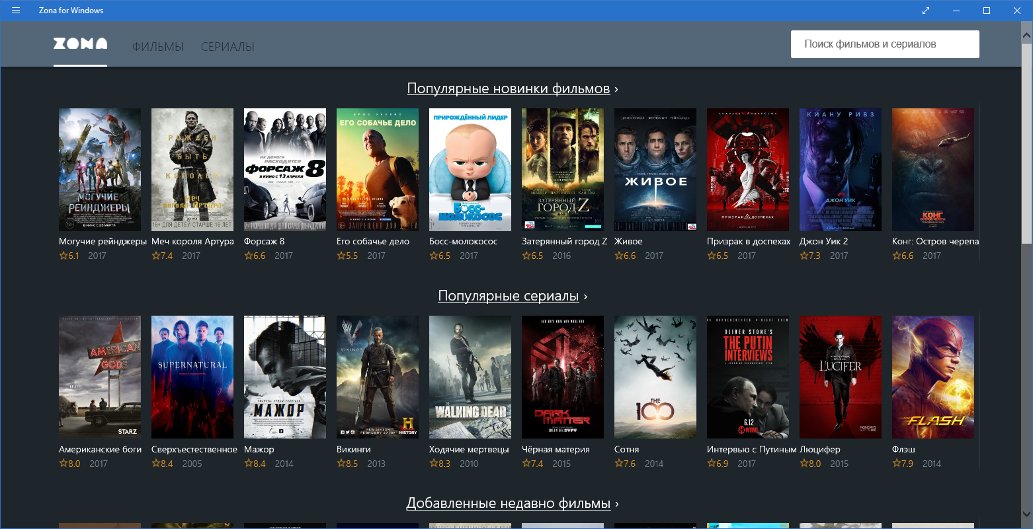Click the Сотня title text
This screenshot has width=1033, height=529.
tap(626, 450)
